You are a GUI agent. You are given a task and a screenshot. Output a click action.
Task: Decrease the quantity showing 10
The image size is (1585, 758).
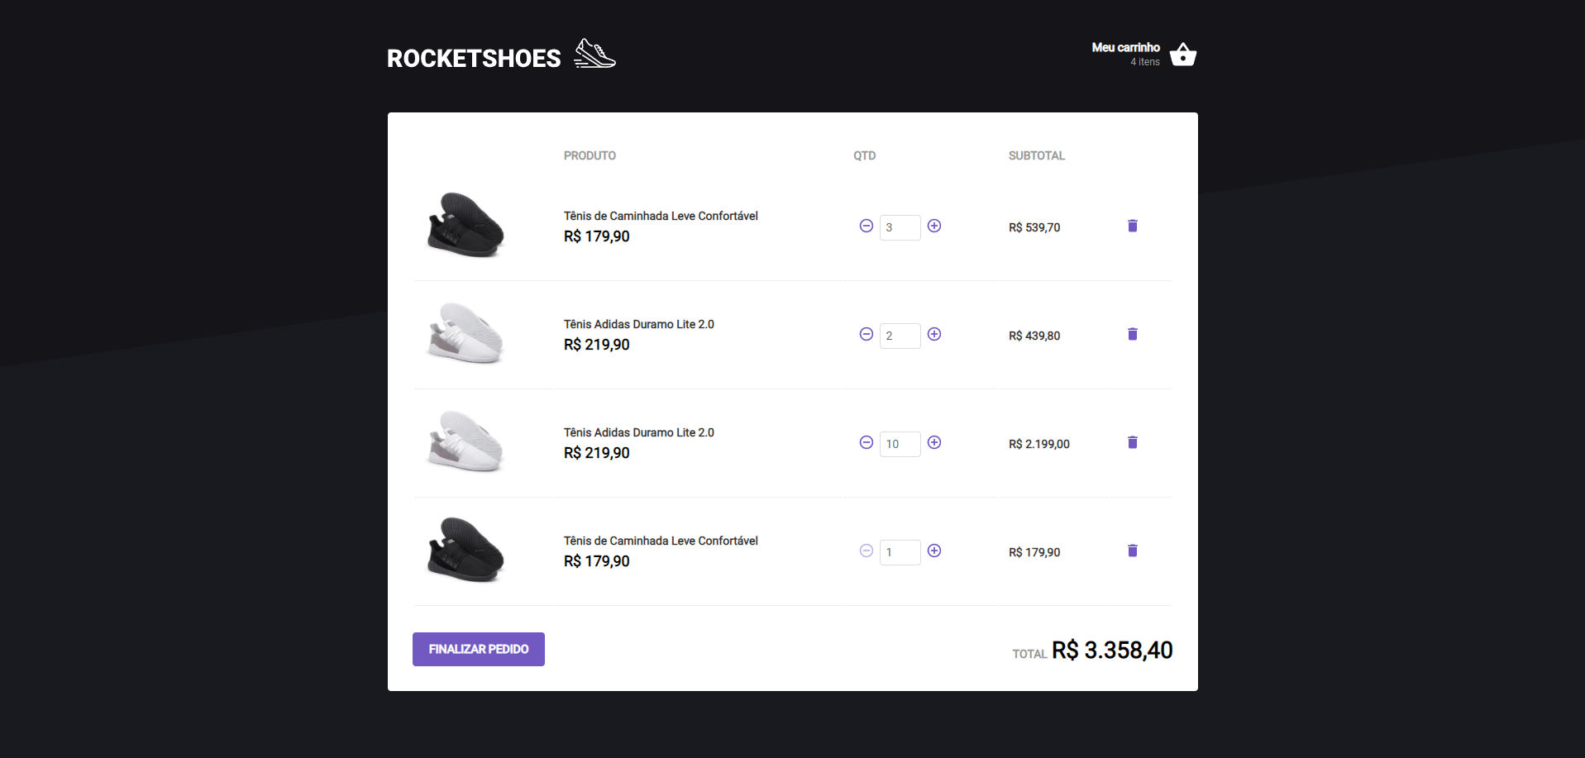pyautogui.click(x=866, y=443)
